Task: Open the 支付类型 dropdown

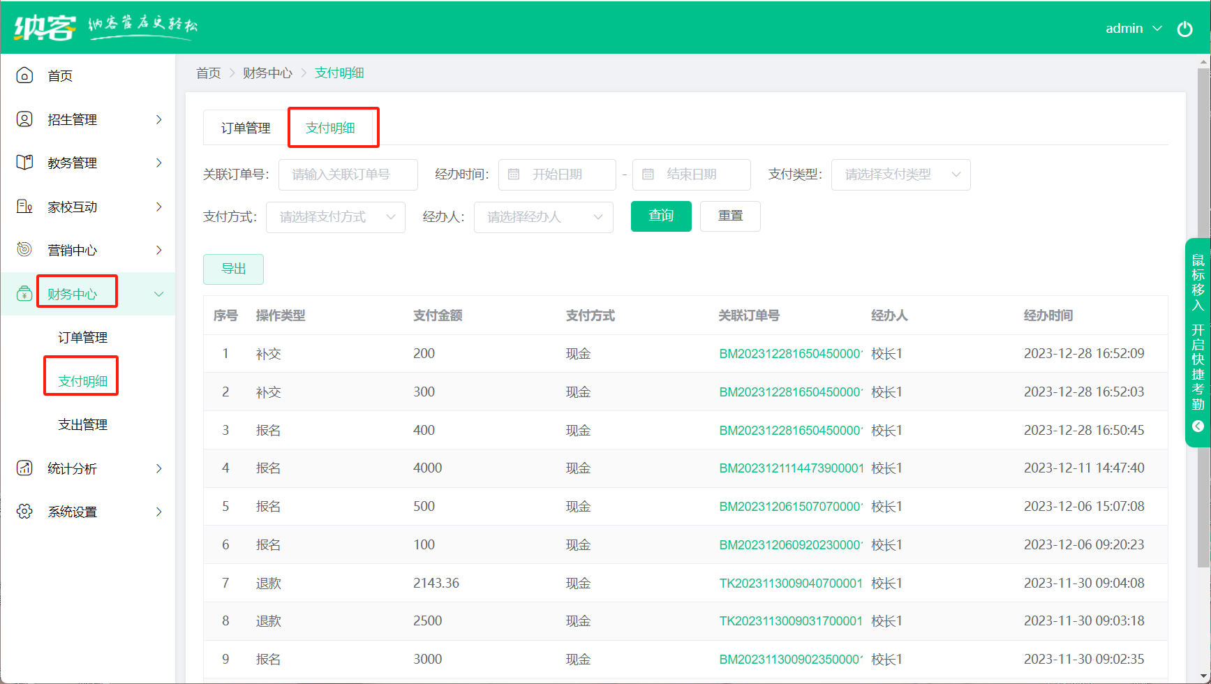Action: coord(900,174)
